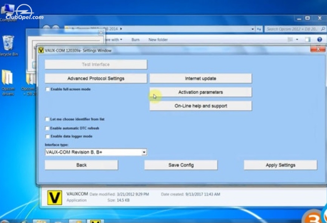The height and width of the screenshot is (223, 327).
Task: Expand the Explorer address bar history dropdown
Action: point(253,29)
